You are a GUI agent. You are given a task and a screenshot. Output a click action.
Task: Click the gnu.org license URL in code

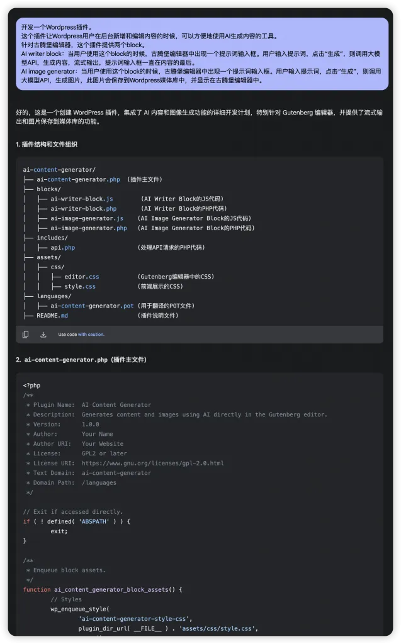point(152,464)
